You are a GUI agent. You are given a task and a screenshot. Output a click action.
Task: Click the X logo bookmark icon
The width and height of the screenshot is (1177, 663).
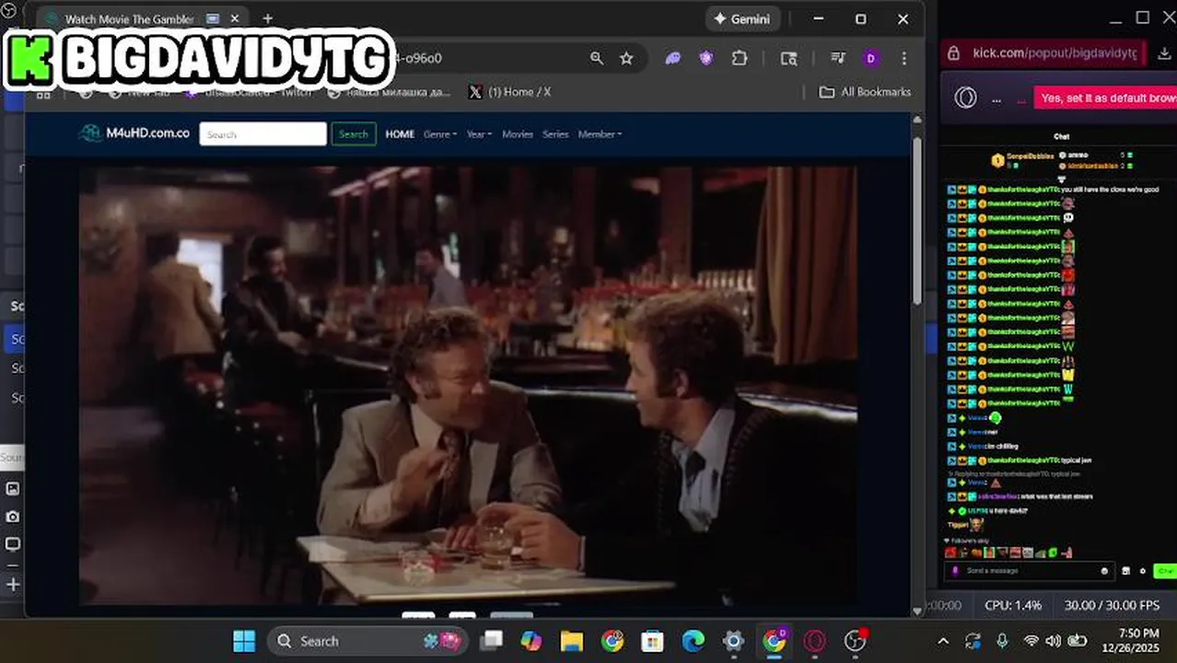[475, 92]
